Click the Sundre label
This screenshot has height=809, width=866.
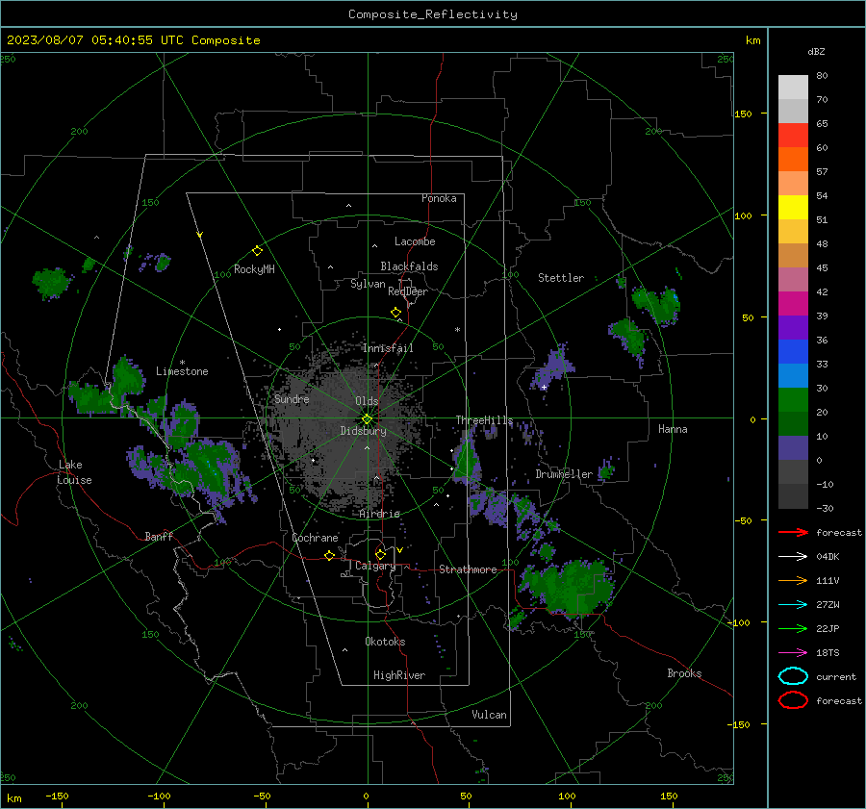coord(292,398)
